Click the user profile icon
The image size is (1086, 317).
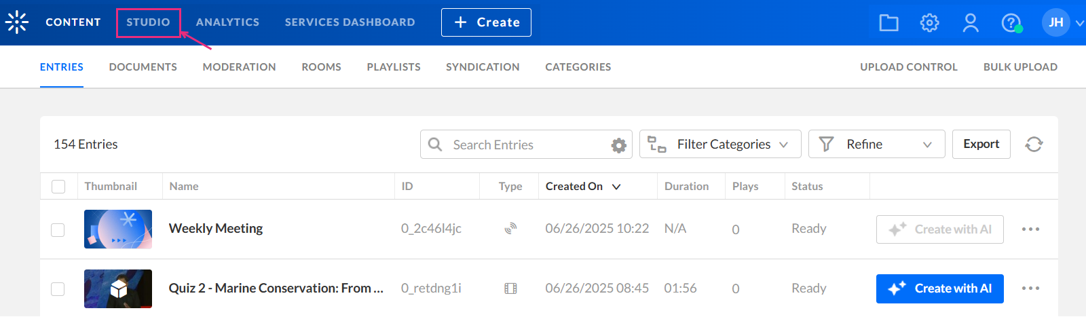[971, 23]
